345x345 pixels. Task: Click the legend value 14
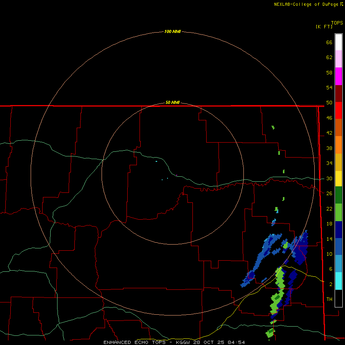tap(329, 239)
